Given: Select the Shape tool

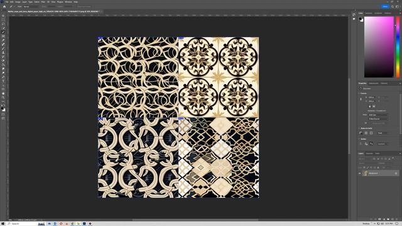Looking at the screenshot, I should (x=3, y=89).
